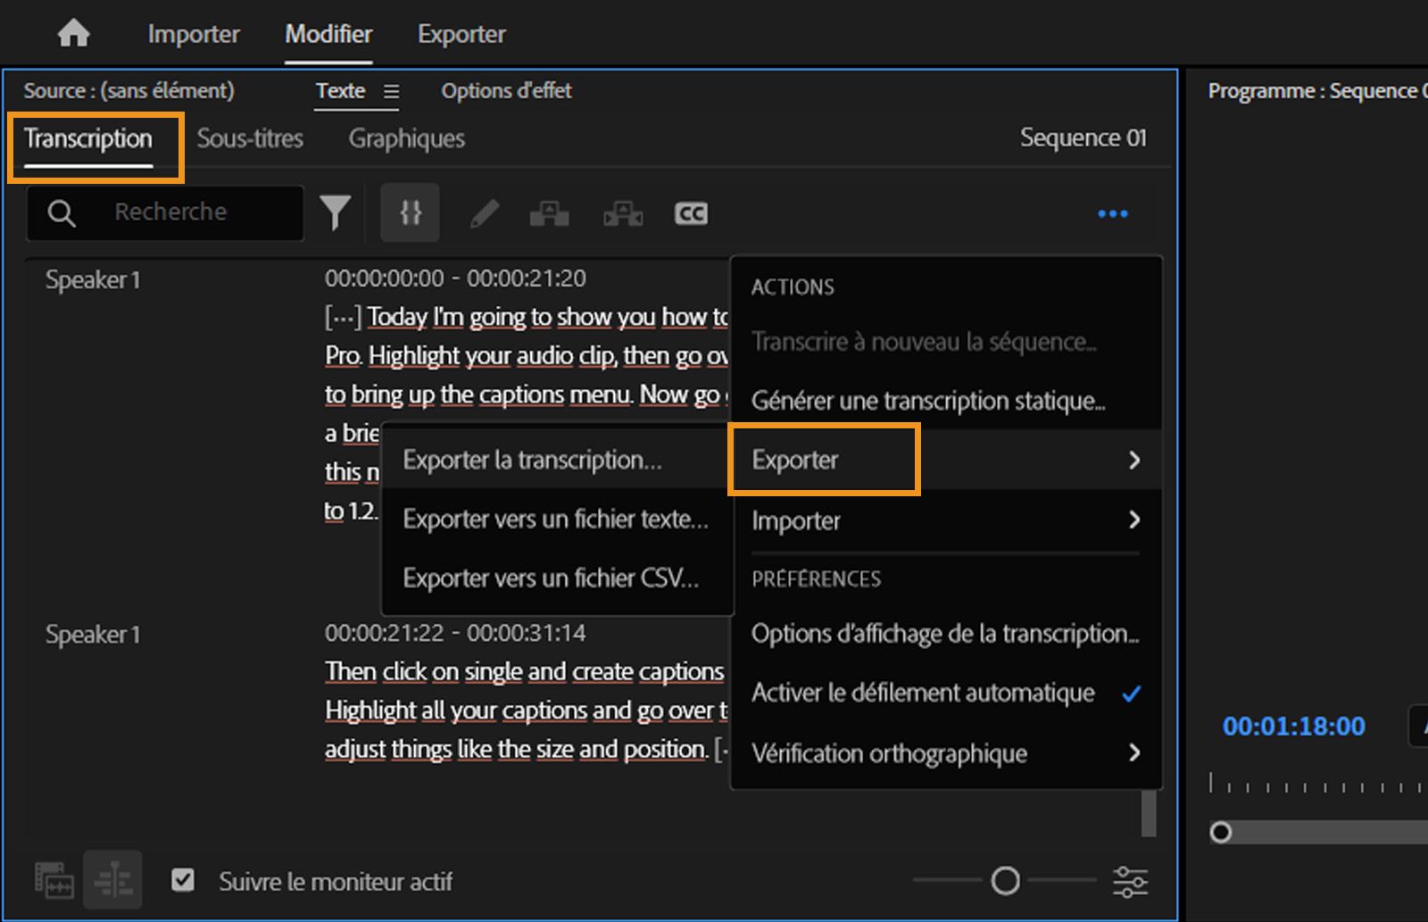
Task: Click the Recherche search input field
Action: point(171,212)
